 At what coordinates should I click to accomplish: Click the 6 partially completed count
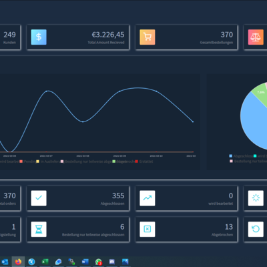coord(122,227)
